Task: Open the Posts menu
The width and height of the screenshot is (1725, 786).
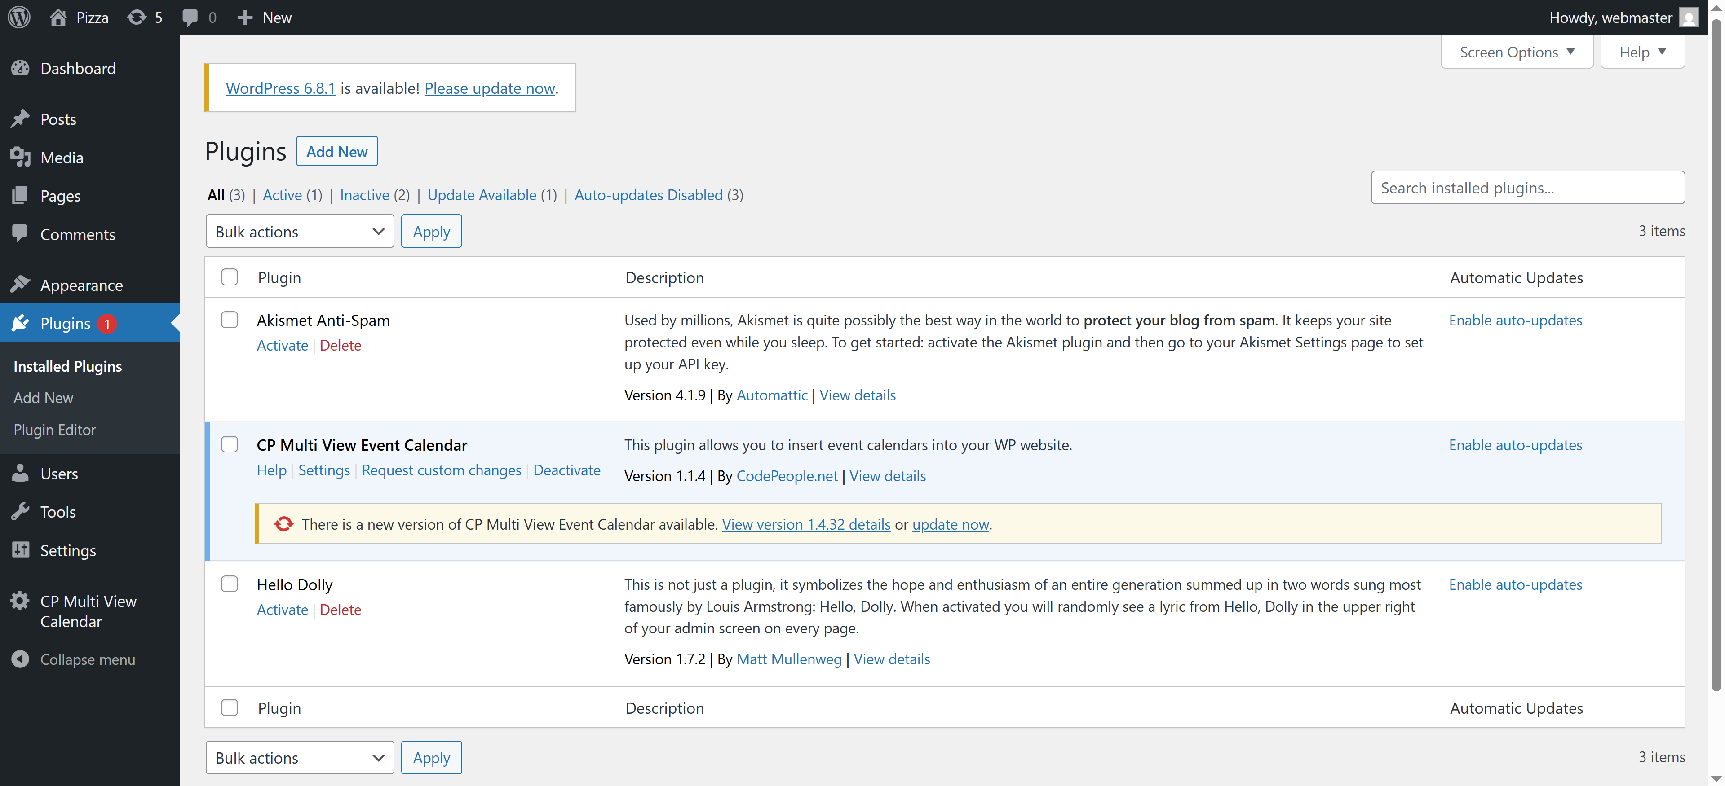Action: click(90, 119)
